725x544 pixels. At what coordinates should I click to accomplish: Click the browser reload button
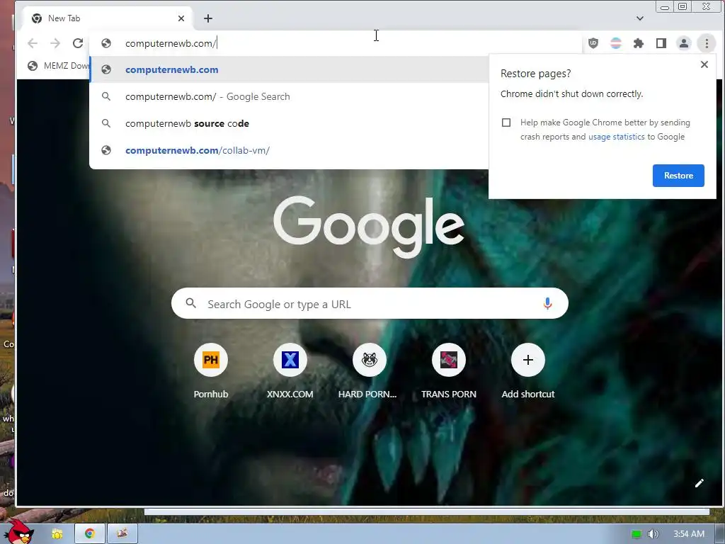pyautogui.click(x=78, y=43)
